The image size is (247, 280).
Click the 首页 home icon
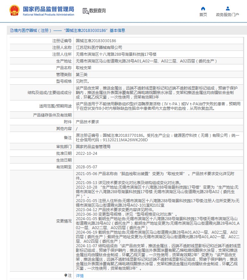(x=203, y=9)
